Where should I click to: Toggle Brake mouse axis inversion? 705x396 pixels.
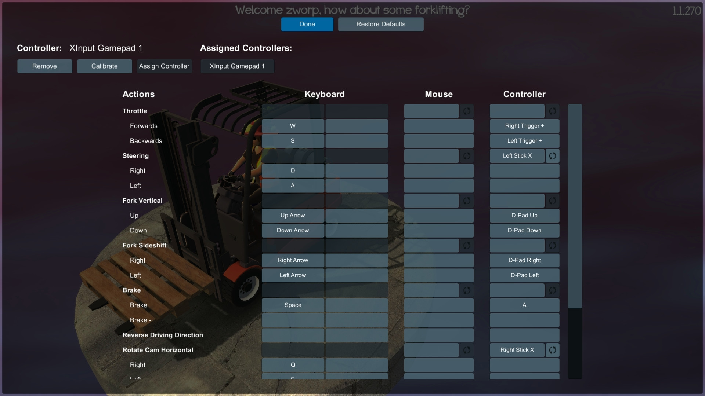coord(467,290)
